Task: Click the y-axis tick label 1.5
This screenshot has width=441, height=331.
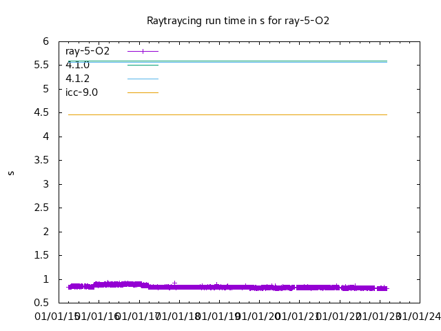Action: [x=42, y=256]
